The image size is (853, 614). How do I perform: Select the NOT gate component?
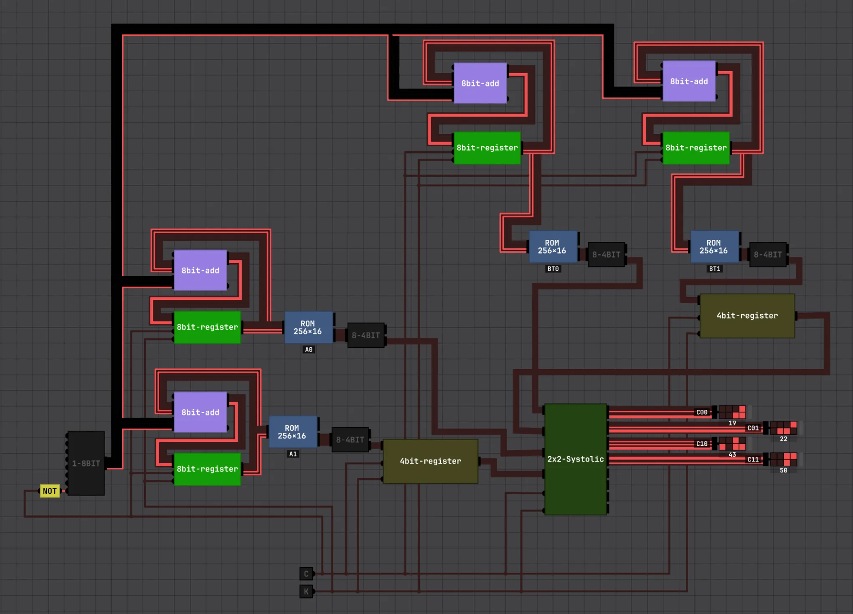(50, 491)
